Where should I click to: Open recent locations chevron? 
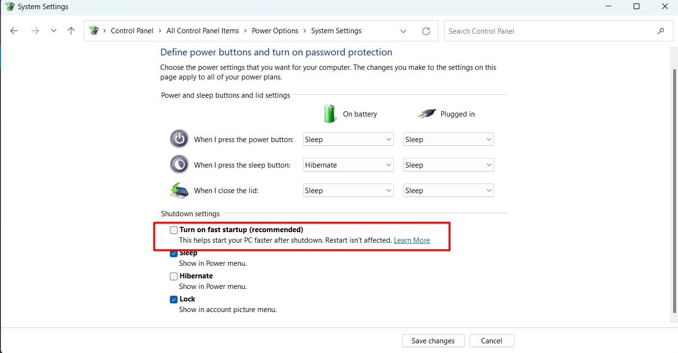point(54,31)
